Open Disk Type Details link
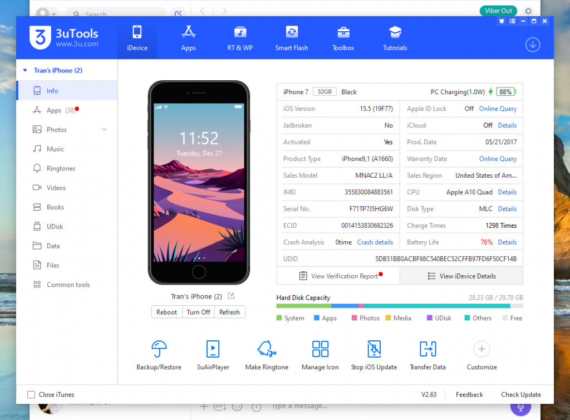 (507, 209)
